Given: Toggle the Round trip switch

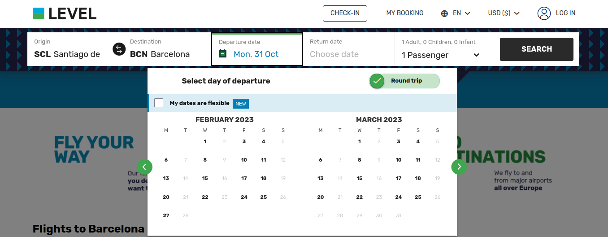Looking at the screenshot, I should click(404, 81).
